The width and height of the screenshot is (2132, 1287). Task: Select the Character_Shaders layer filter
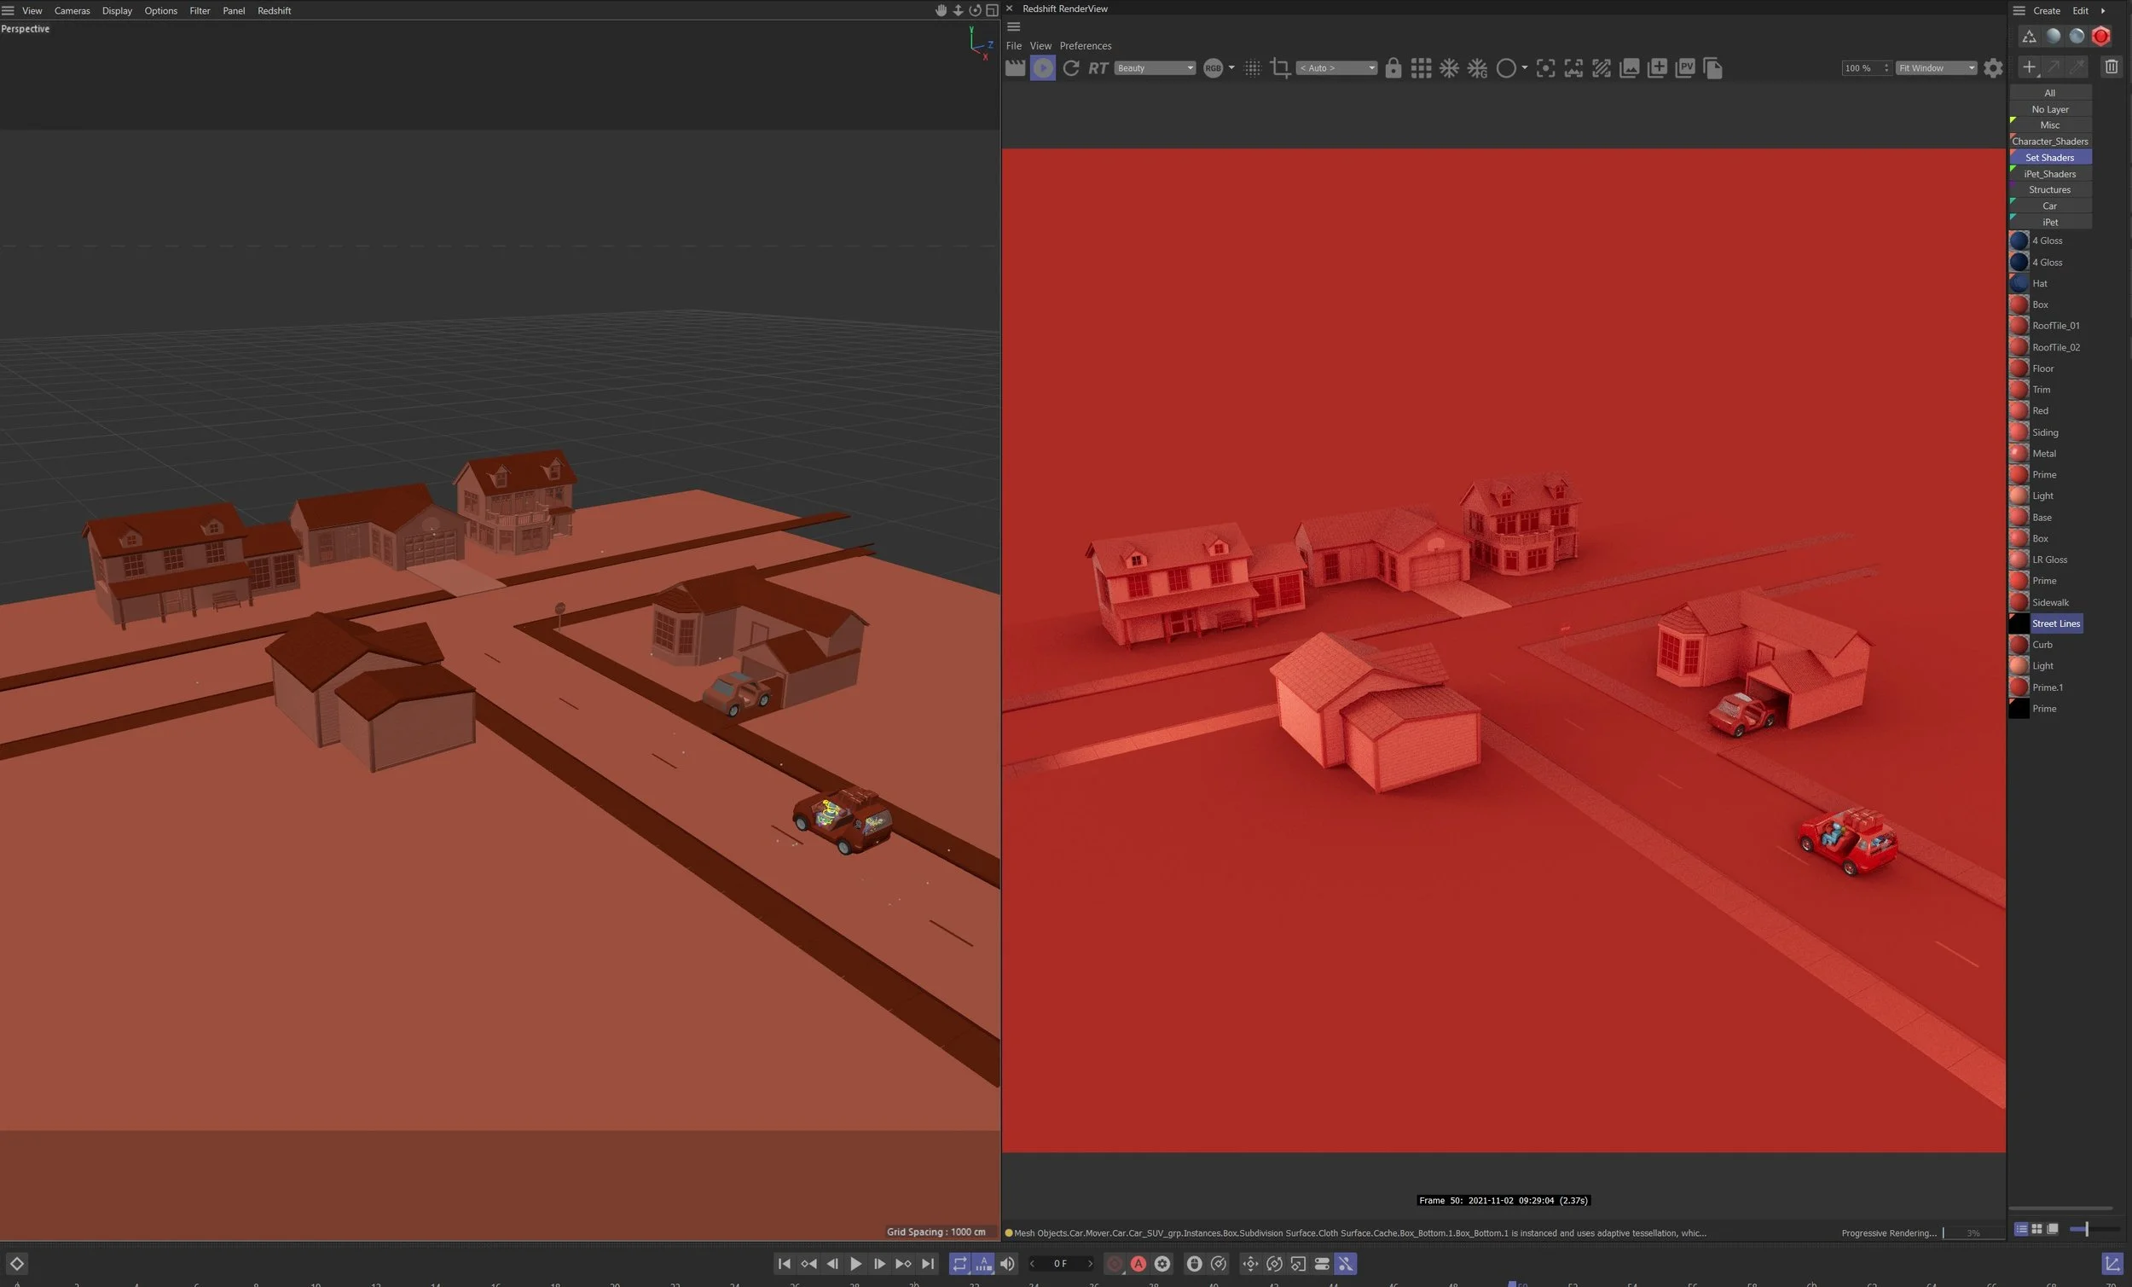pyautogui.click(x=2050, y=141)
